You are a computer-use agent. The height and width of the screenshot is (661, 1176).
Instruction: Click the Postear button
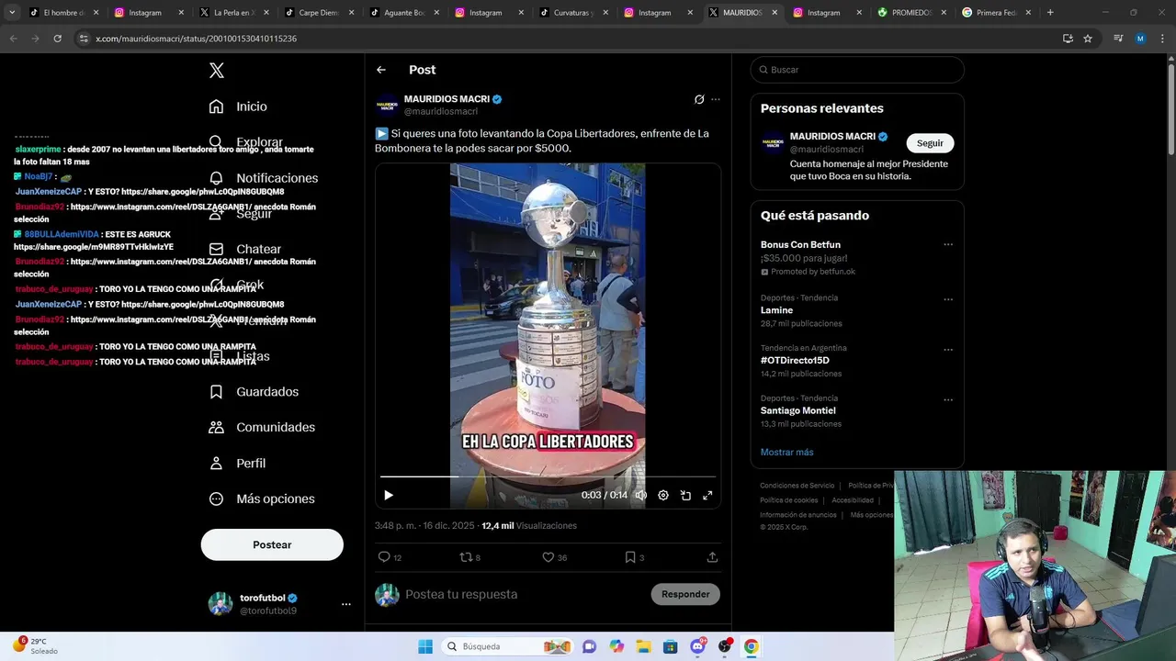click(x=272, y=544)
